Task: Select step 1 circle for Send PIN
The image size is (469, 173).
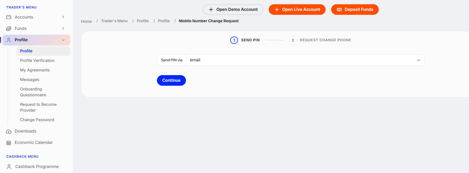Action: coord(234,40)
